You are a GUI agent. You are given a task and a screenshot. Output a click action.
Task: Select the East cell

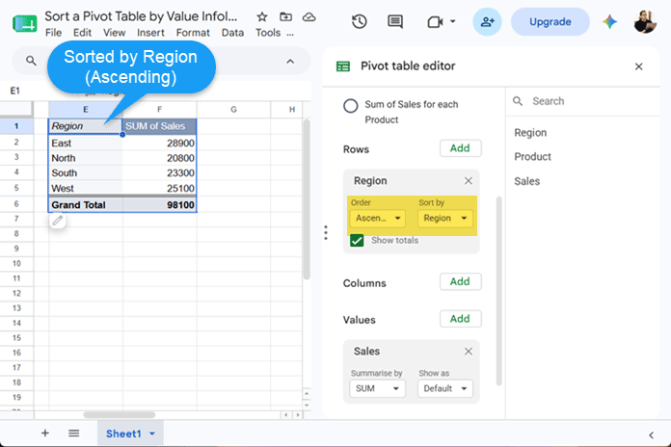86,143
